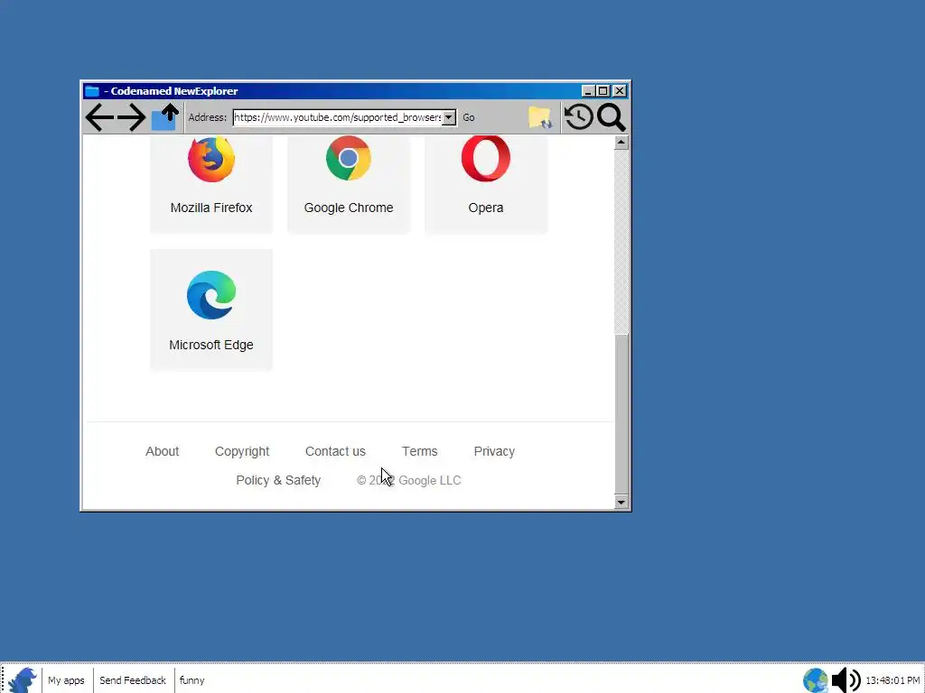Click the magnifying glass search icon
Viewport: 925px width, 693px height.
click(611, 117)
